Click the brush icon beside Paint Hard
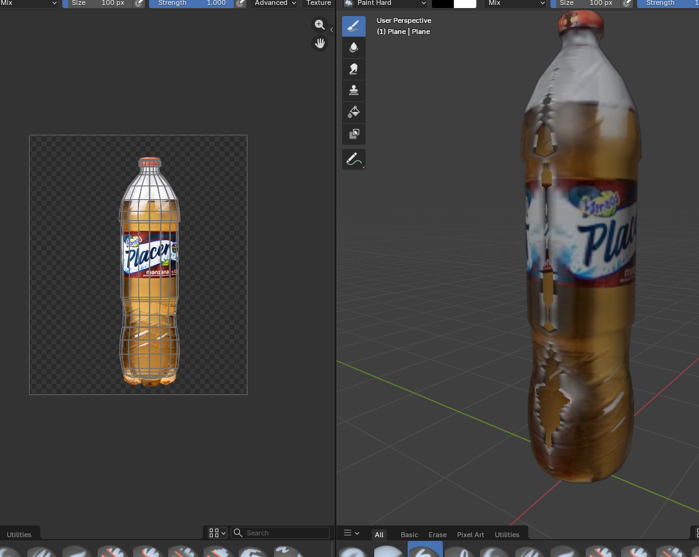 coord(349,3)
